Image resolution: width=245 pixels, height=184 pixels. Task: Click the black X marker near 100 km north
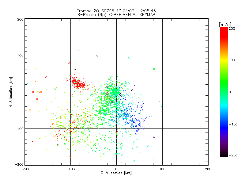coord(97,56)
